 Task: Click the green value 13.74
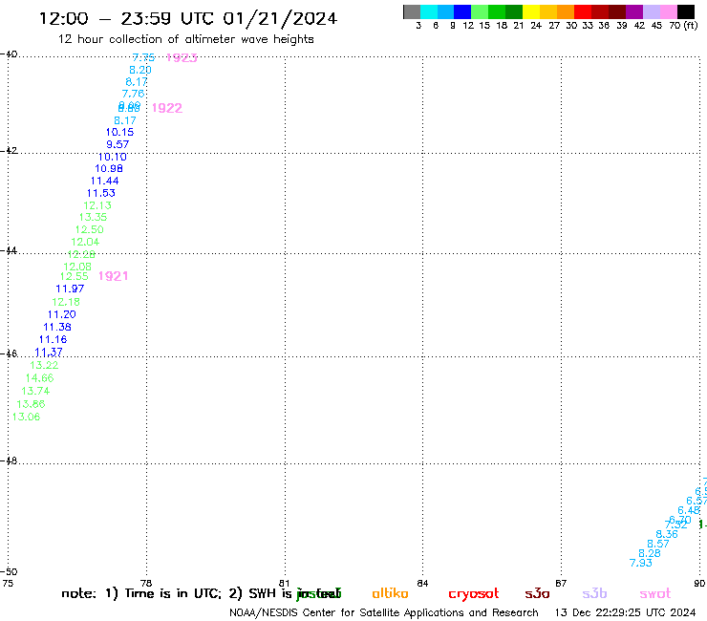35,391
